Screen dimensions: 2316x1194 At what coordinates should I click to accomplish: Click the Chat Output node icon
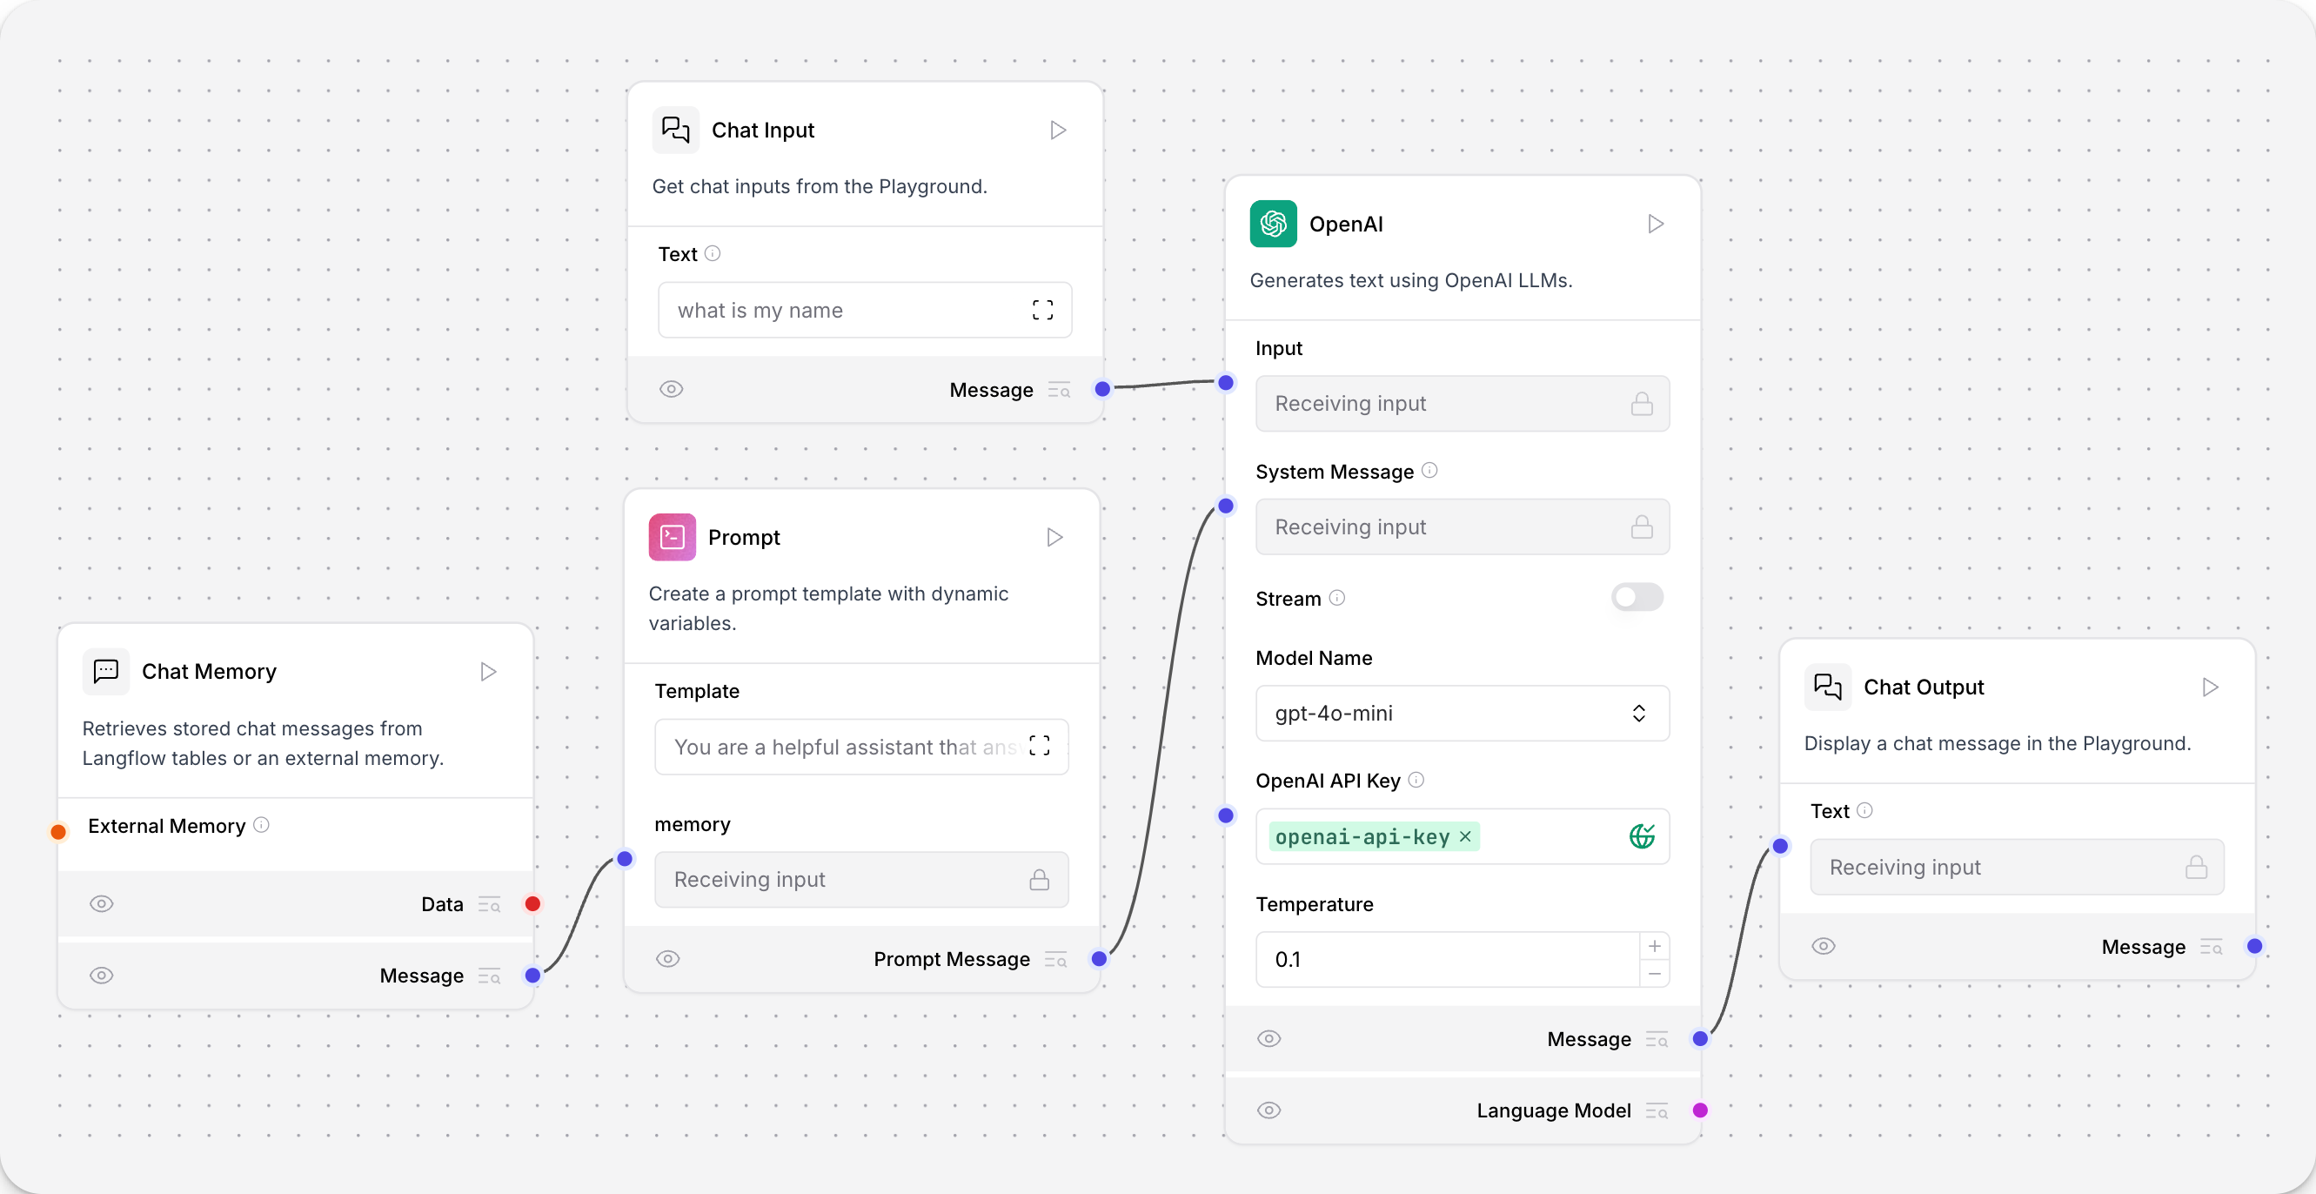(1826, 687)
